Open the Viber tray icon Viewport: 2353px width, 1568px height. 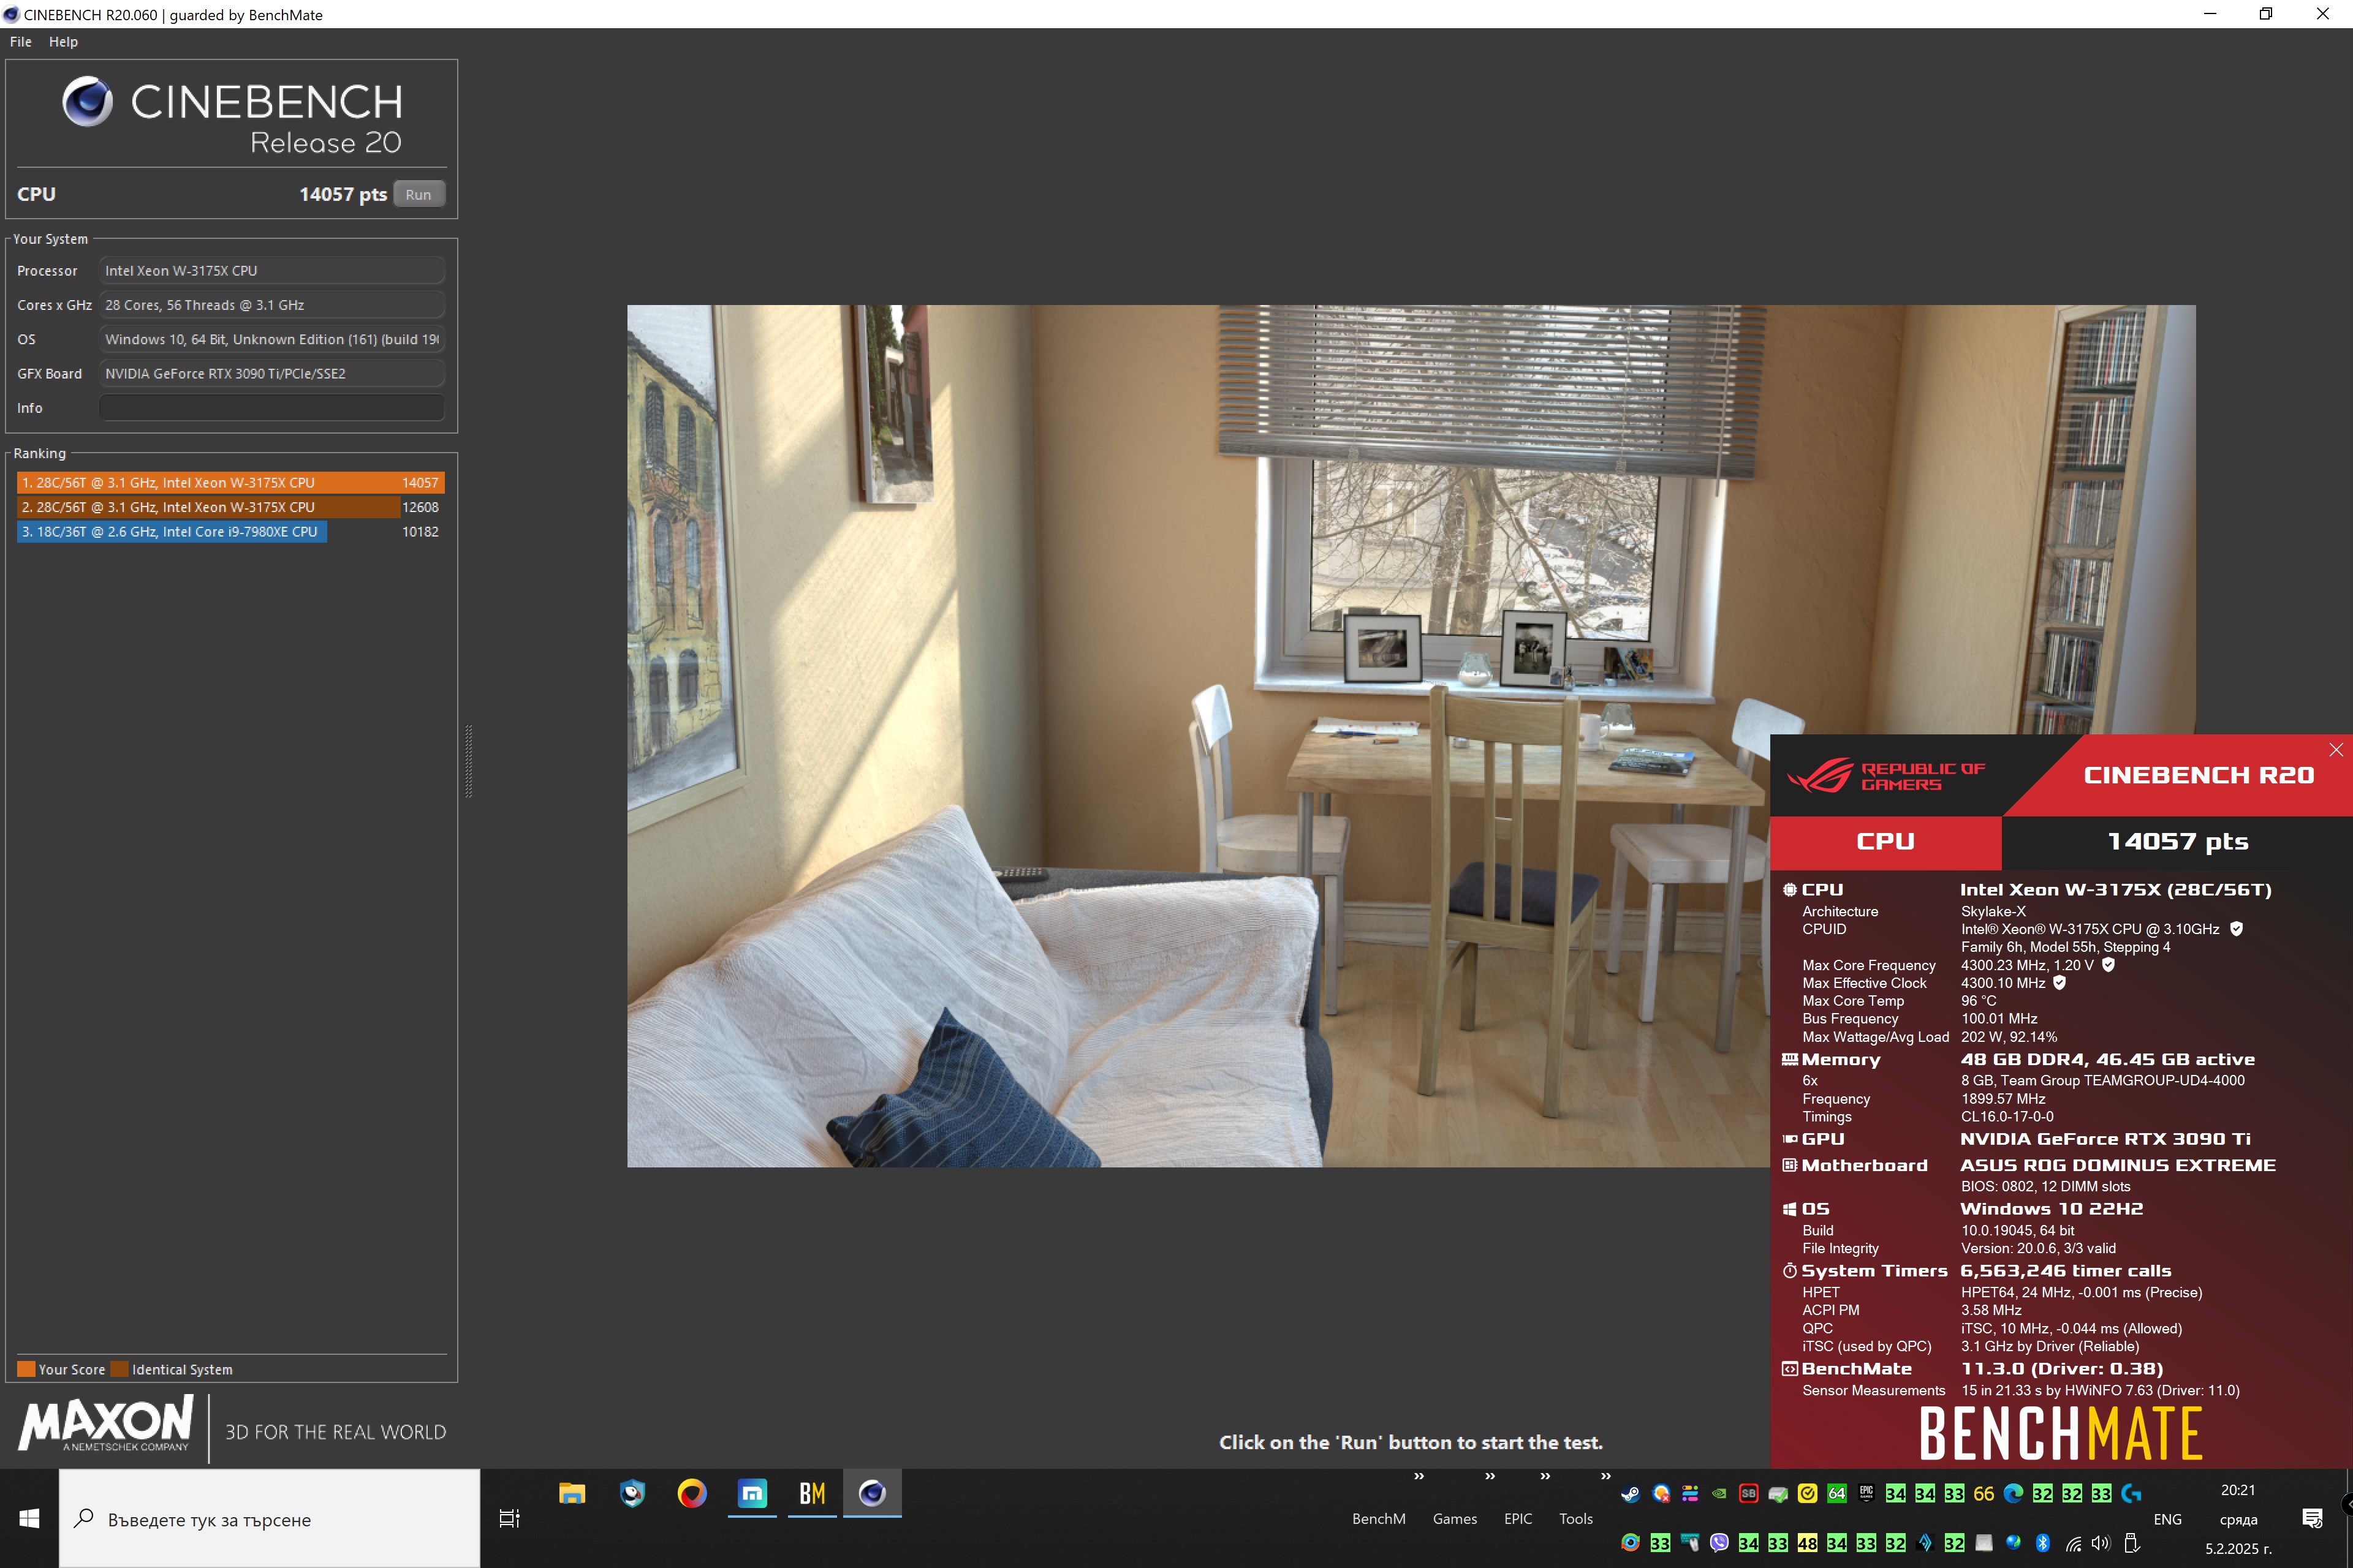coord(1719,1543)
